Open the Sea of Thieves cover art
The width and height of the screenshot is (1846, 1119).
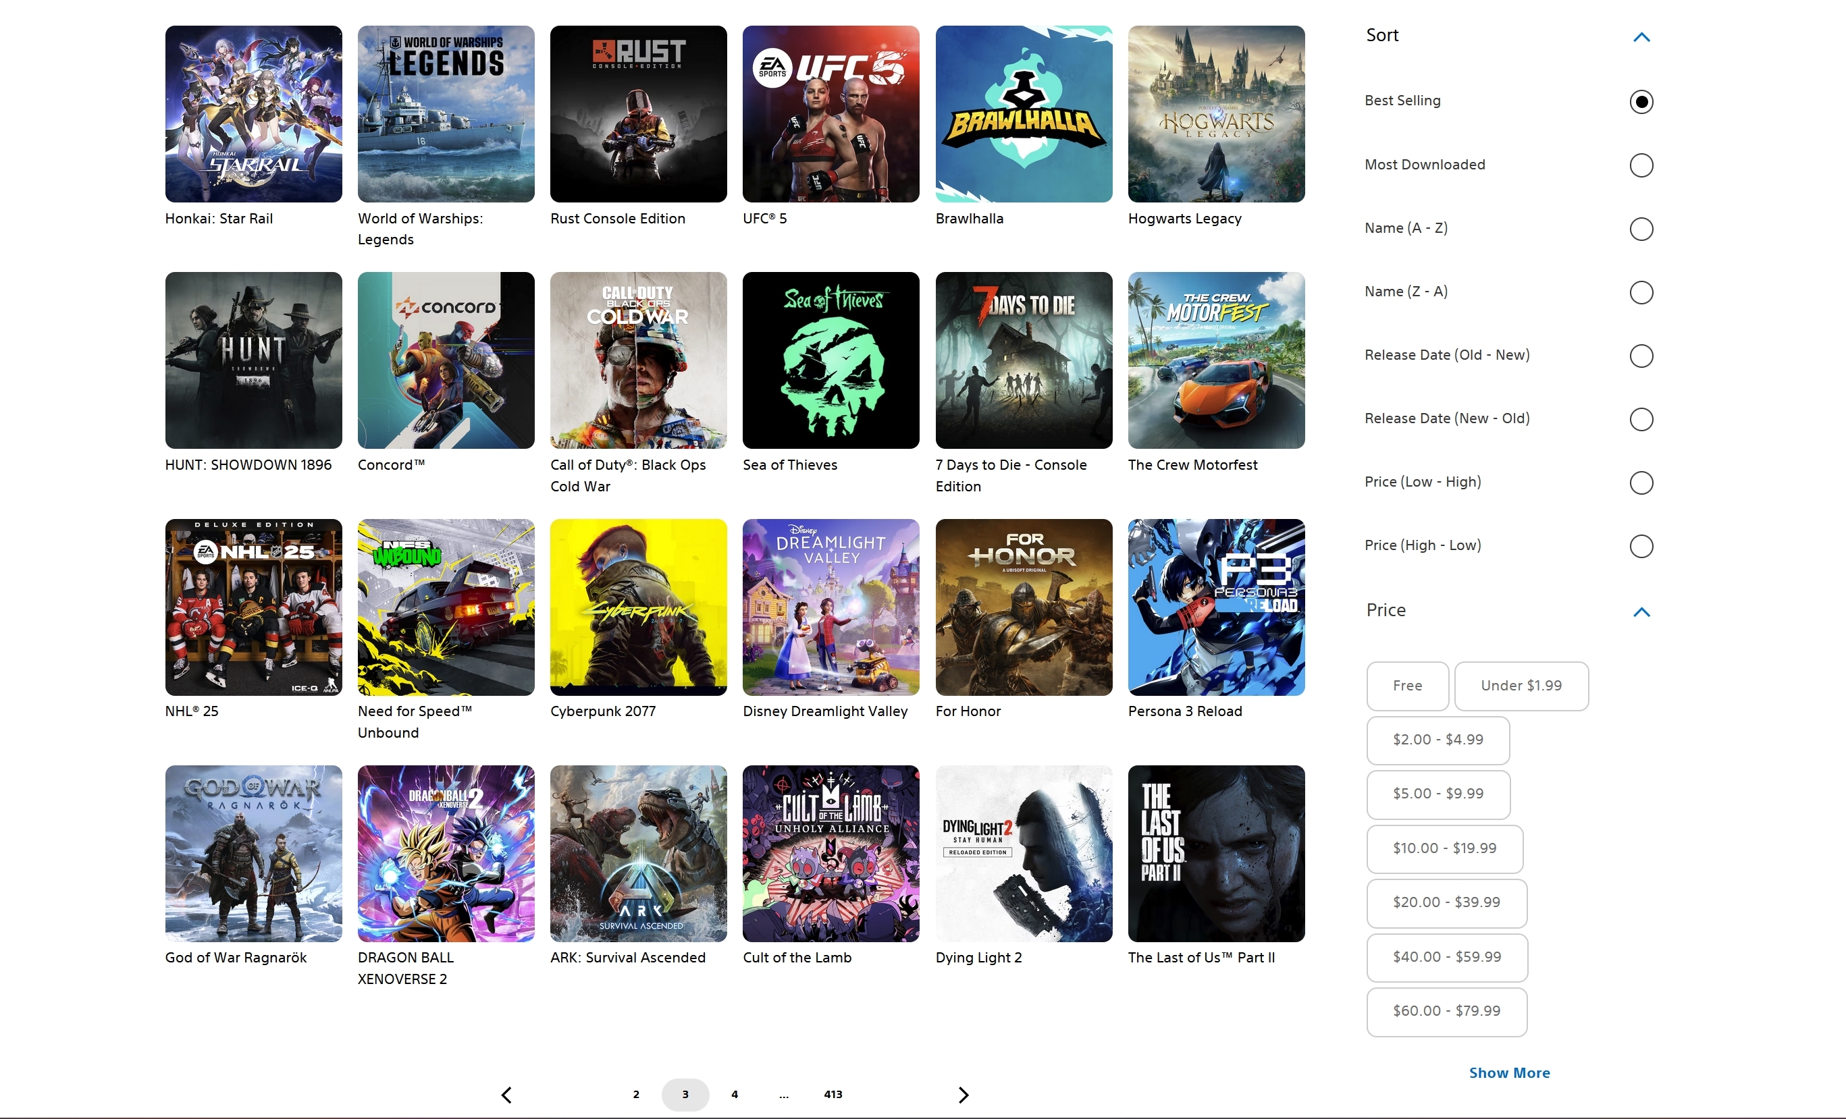tap(830, 360)
